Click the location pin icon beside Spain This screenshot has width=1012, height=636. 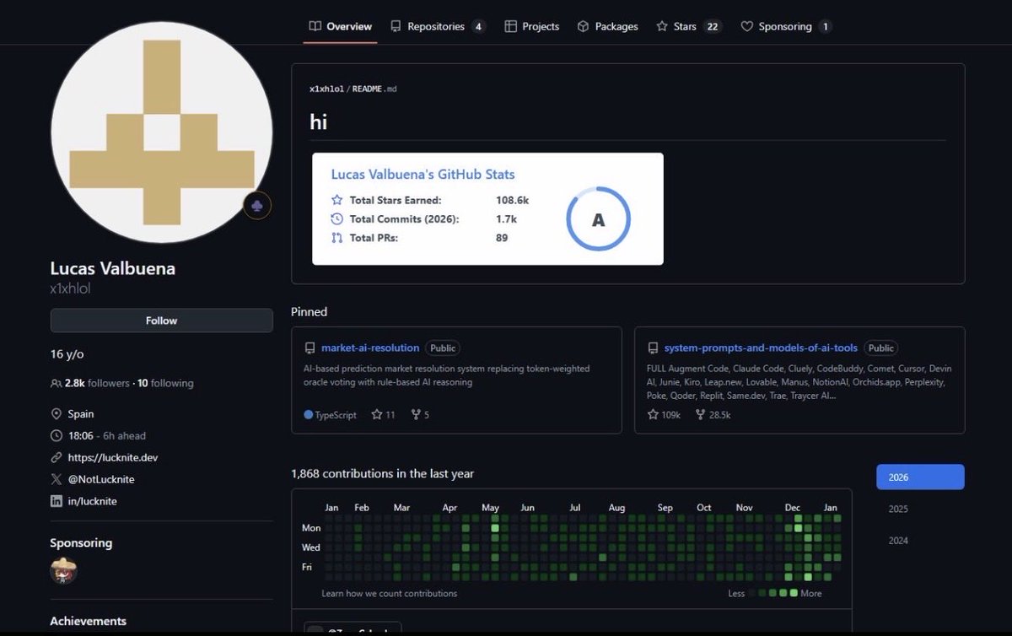tap(57, 414)
